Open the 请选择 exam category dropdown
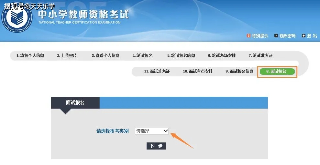This screenshot has width=320, height=165. tap(152, 131)
